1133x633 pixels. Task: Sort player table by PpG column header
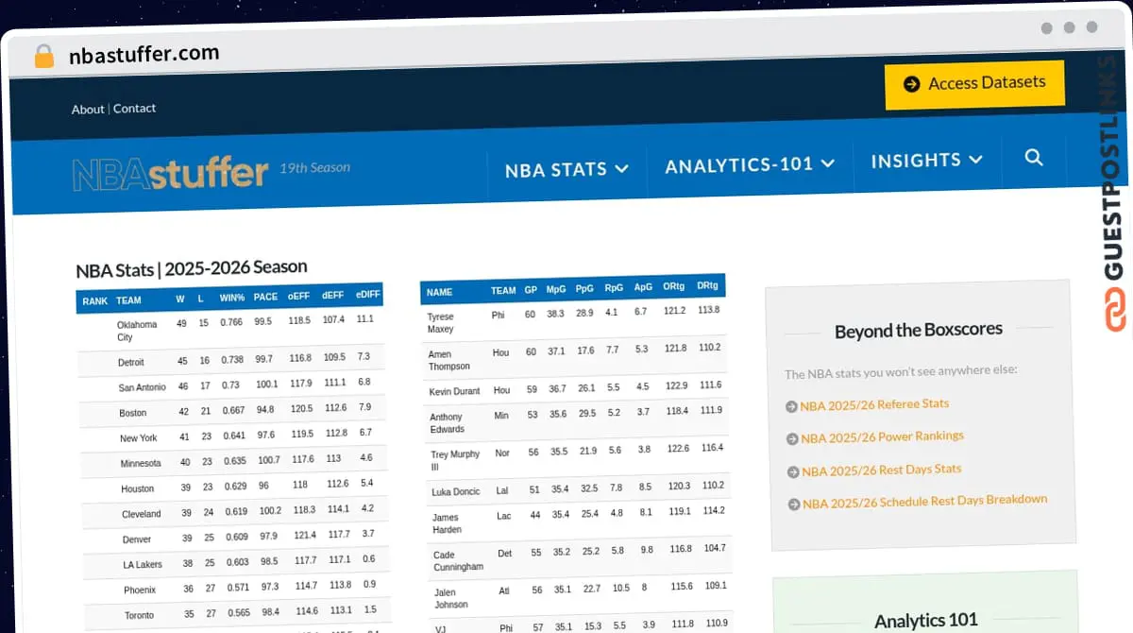pos(584,290)
